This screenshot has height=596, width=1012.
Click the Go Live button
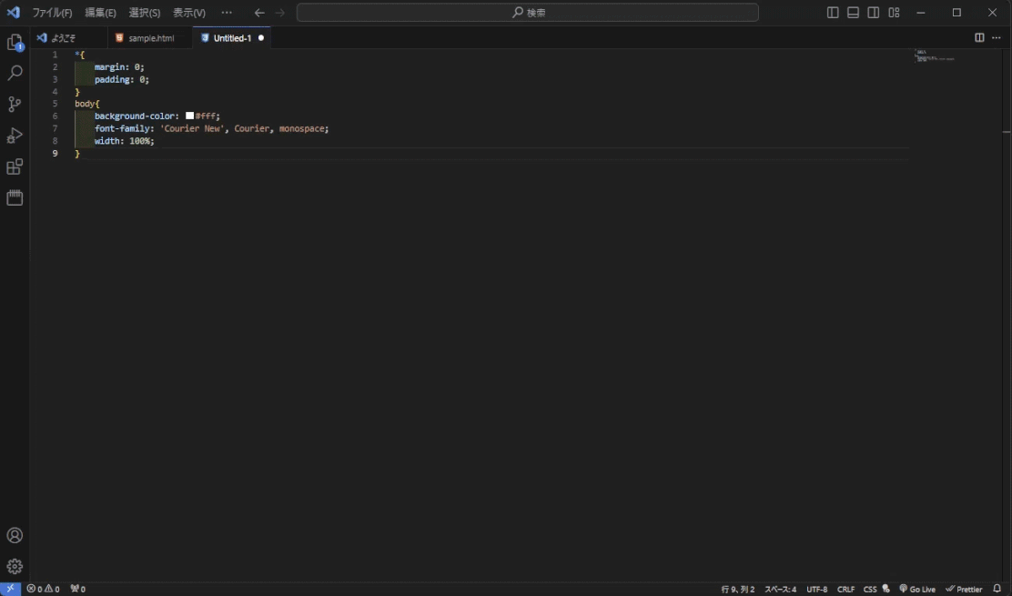coord(917,589)
